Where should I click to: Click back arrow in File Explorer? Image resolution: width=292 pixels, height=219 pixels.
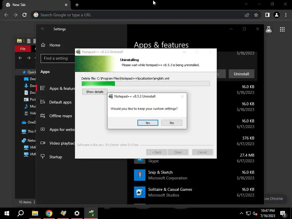pos(20,58)
